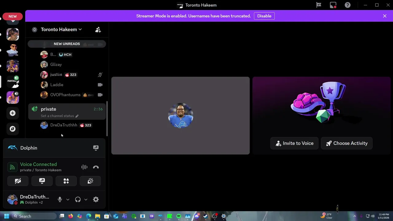Viewport: 393px width, 221px height.
Task: Open Firefox from taskbar
Action: (71, 216)
